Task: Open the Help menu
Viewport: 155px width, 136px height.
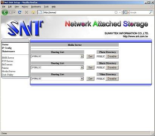Action: (54, 7)
